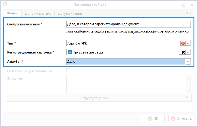The height and width of the screenshot is (127, 198).
Task: Maximize the Настройки свойства window
Action: click(184, 5)
